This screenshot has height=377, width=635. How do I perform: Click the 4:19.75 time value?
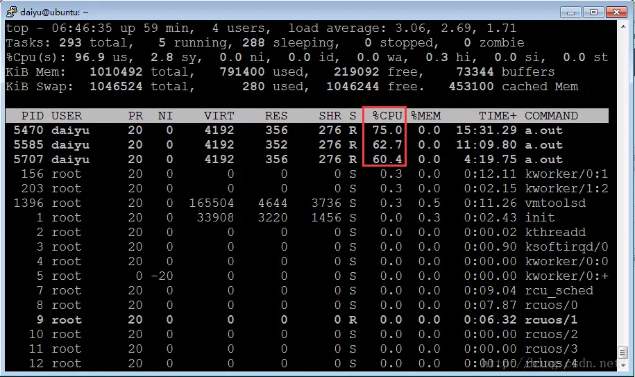click(491, 160)
